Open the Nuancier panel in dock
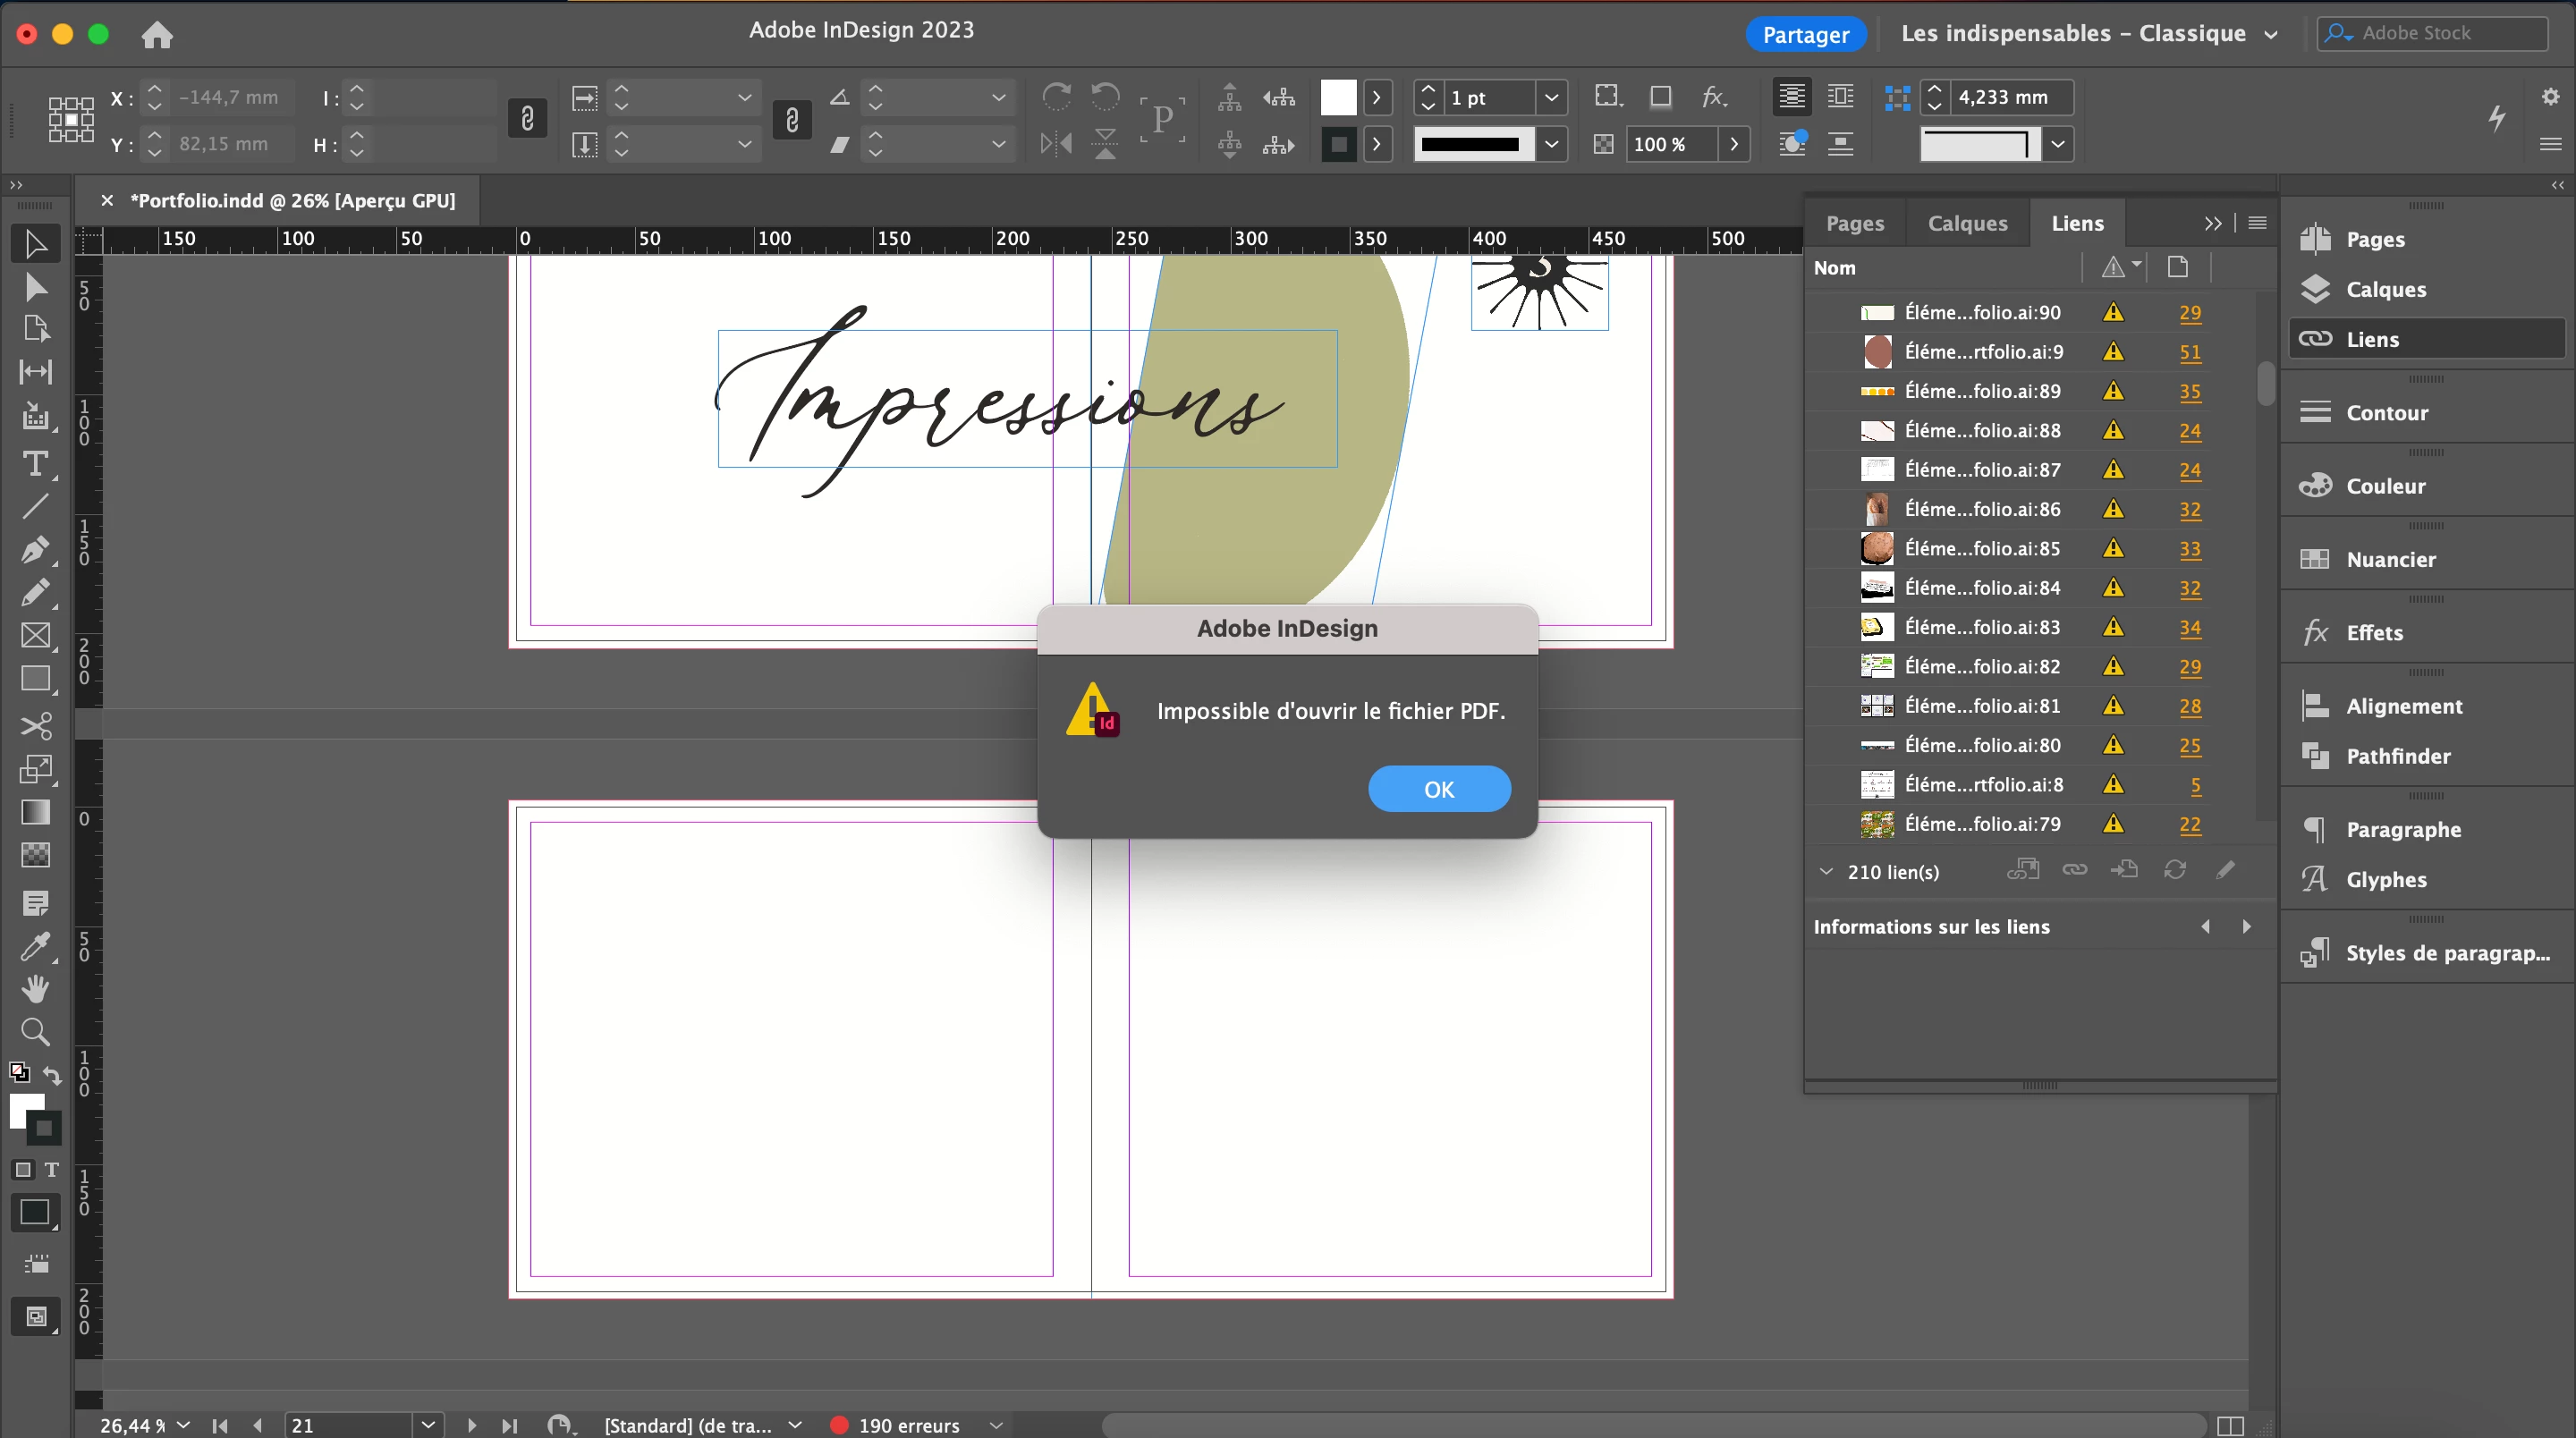The width and height of the screenshot is (2576, 1438). pyautogui.click(x=2389, y=559)
